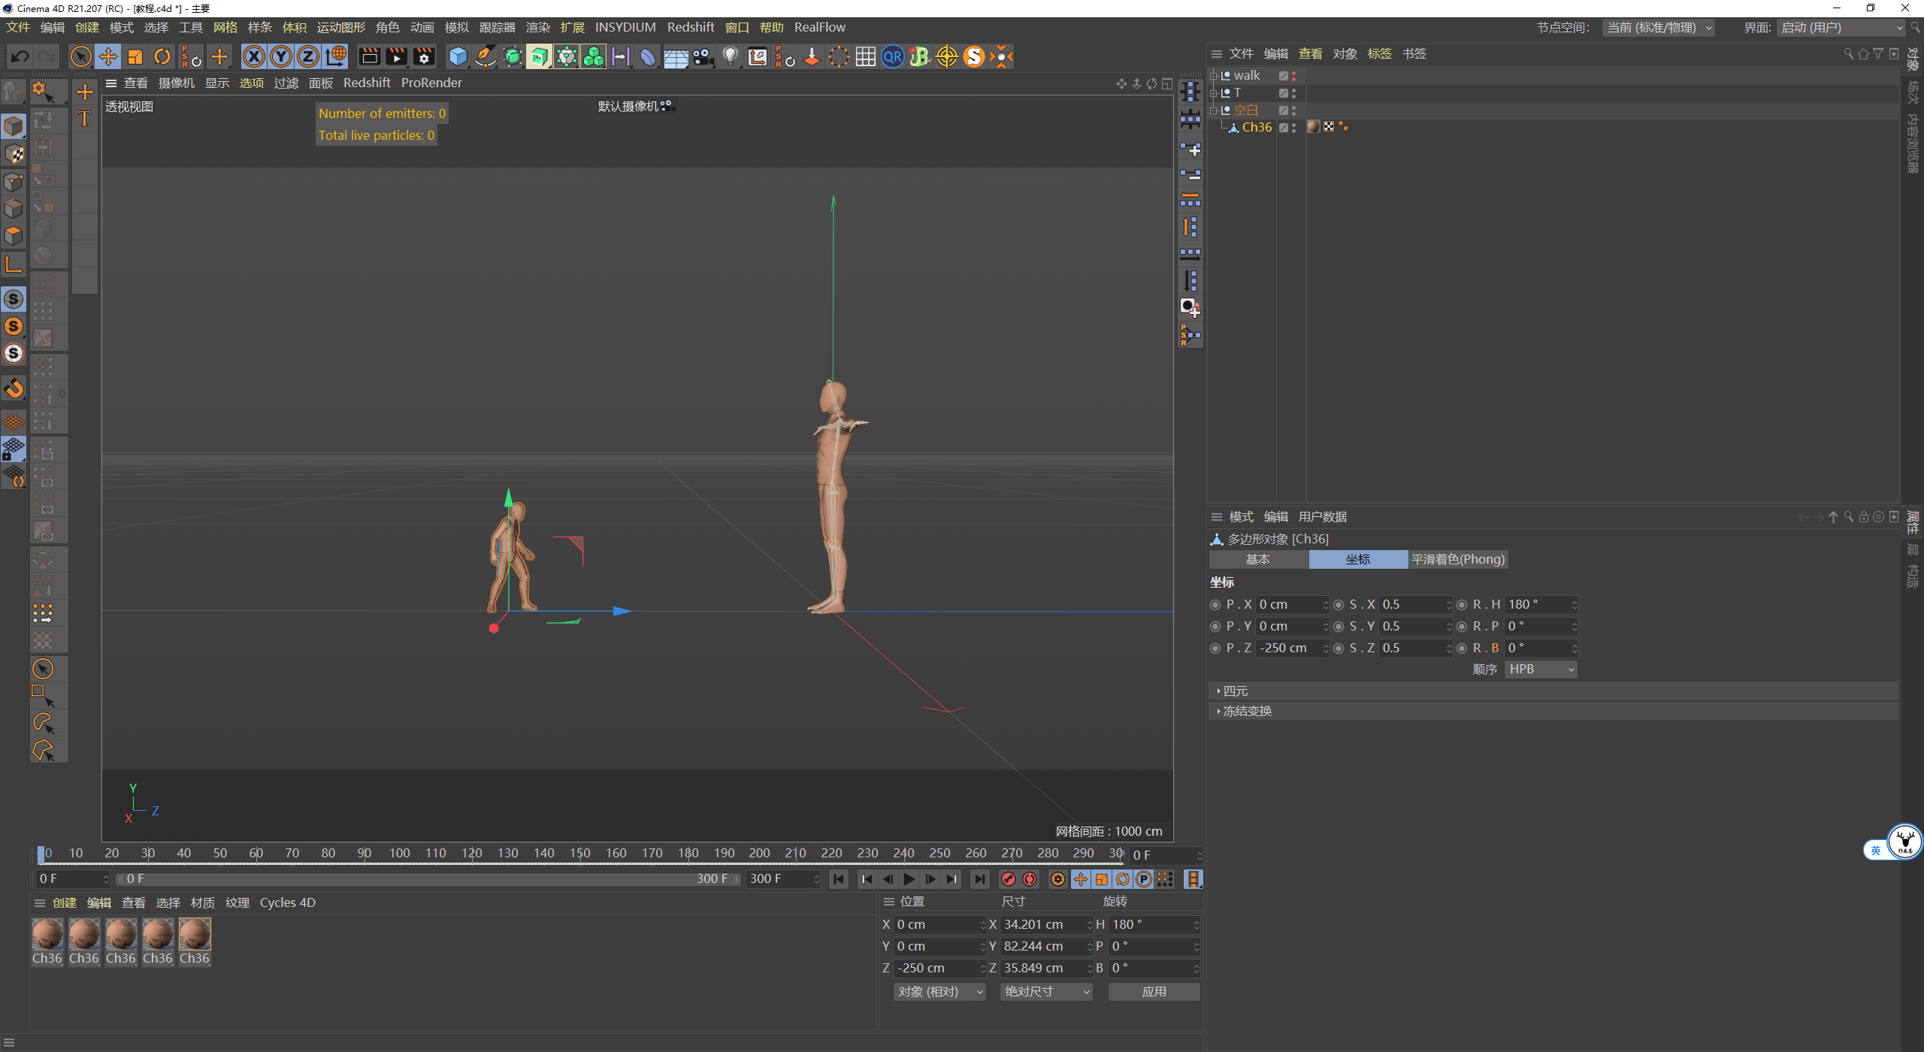Click the Play Forwards button
This screenshot has height=1052, width=1924.
pos(909,879)
